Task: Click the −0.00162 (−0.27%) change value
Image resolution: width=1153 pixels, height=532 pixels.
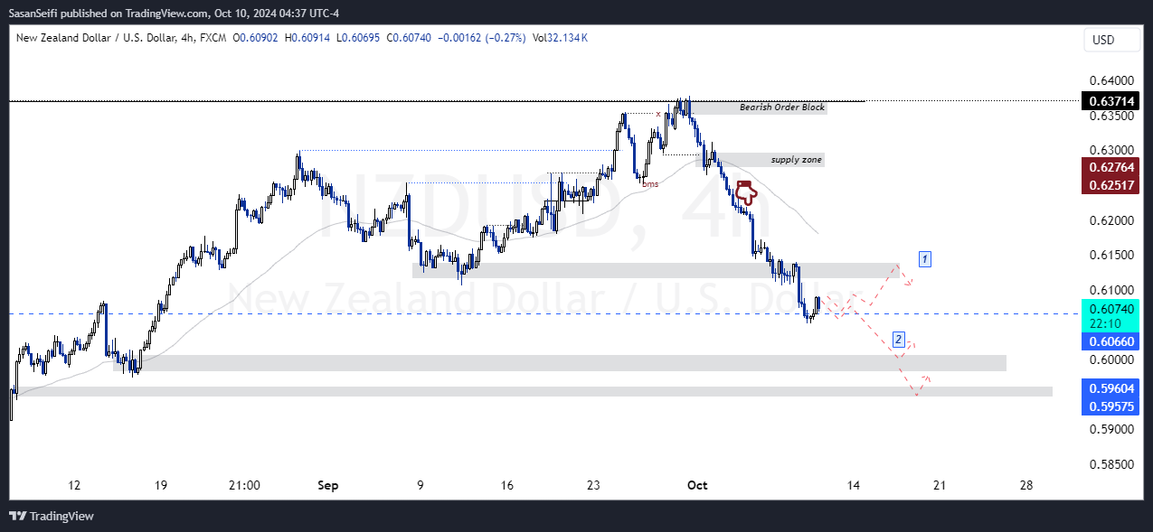Action: tap(484, 38)
